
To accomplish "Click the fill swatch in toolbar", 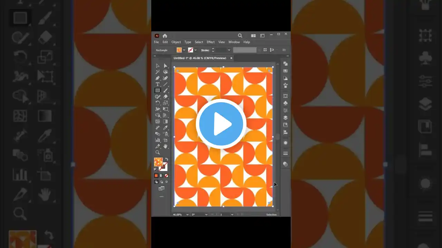I will coord(158,162).
